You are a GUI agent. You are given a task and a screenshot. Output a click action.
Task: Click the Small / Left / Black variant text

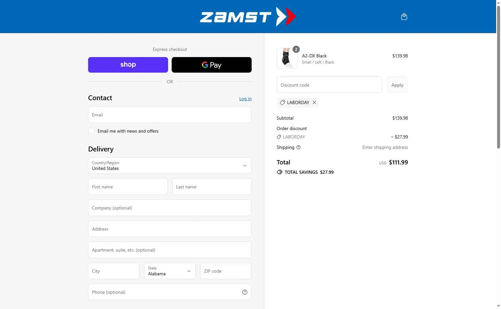(x=318, y=62)
